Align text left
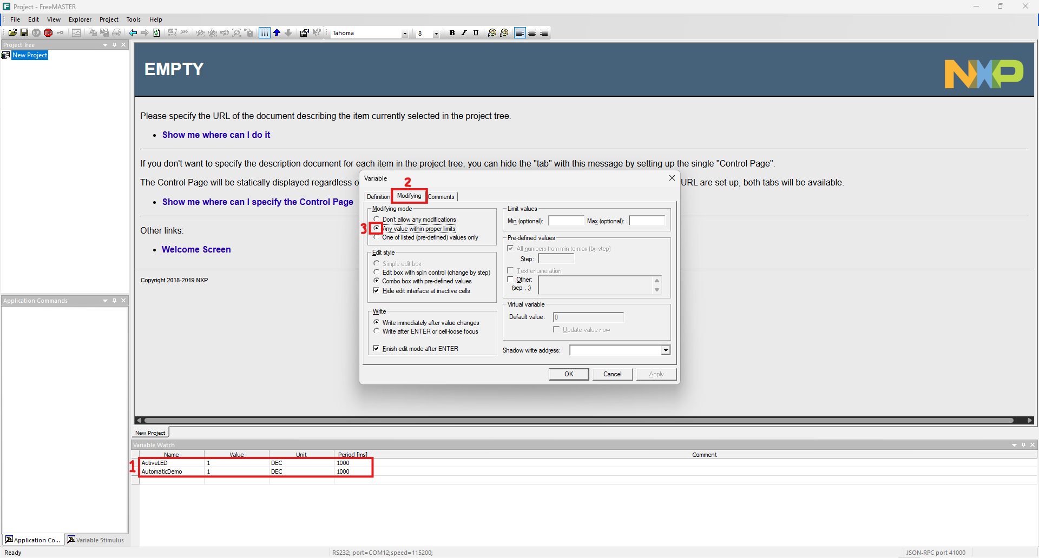 [x=520, y=33]
